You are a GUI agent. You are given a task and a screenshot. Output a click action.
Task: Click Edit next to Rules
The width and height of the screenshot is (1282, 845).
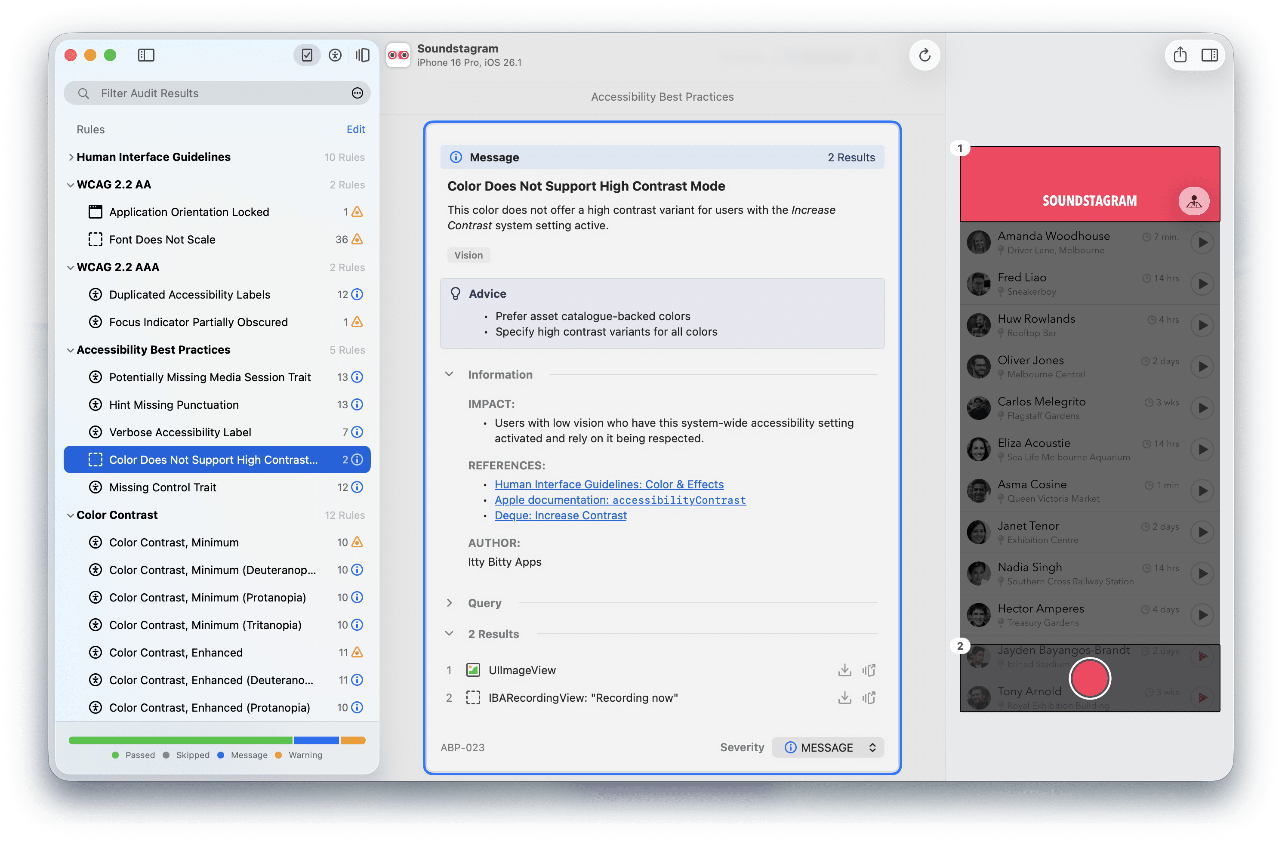point(356,130)
